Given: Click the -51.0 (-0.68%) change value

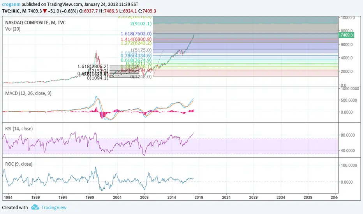Looking at the screenshot, I should [63, 11].
